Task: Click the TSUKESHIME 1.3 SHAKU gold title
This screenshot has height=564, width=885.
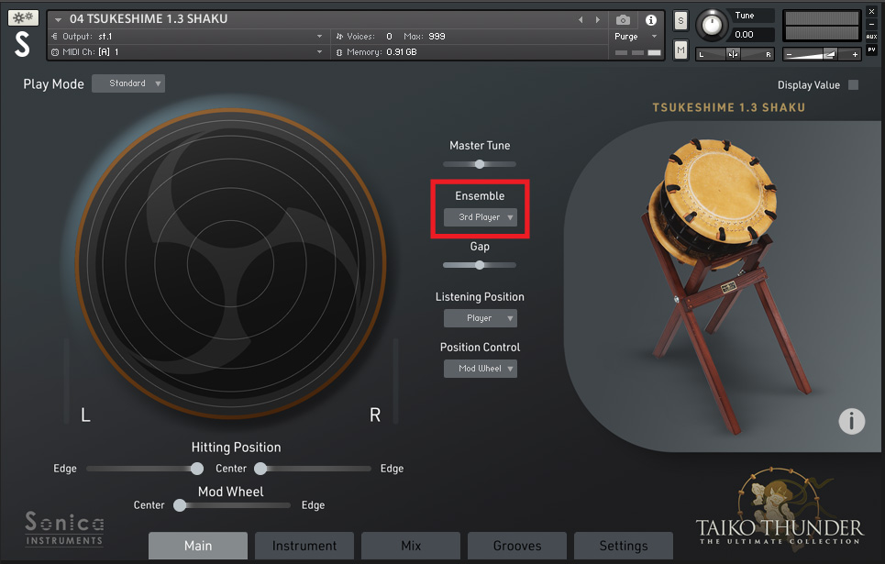Action: click(x=729, y=107)
